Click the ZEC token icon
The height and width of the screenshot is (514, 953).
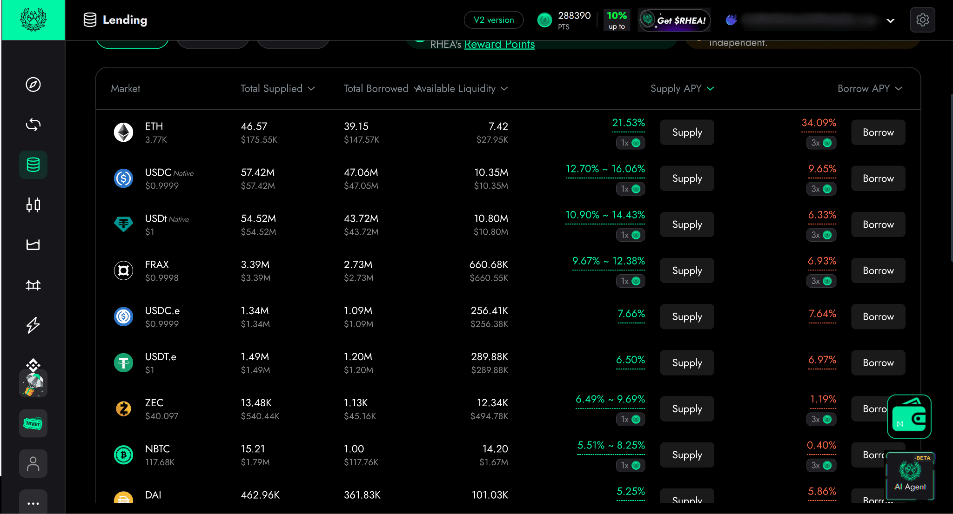coord(123,409)
